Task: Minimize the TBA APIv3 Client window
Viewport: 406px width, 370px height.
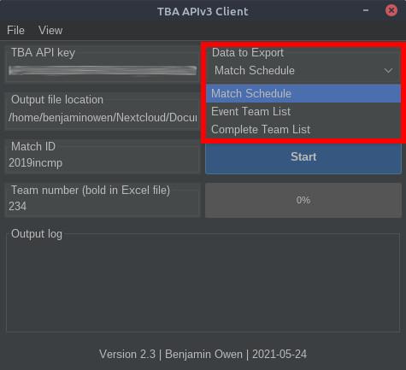Action: click(x=366, y=10)
